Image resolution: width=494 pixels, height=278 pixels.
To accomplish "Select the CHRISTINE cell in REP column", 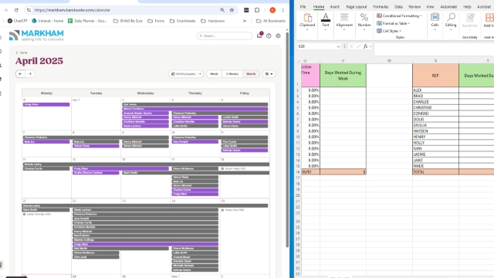I will [x=435, y=107].
